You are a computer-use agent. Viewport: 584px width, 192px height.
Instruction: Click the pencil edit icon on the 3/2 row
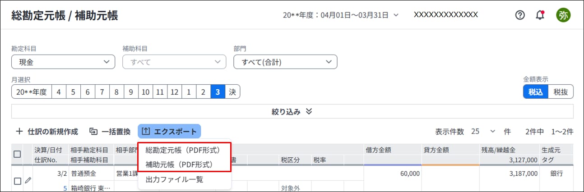[28, 180]
